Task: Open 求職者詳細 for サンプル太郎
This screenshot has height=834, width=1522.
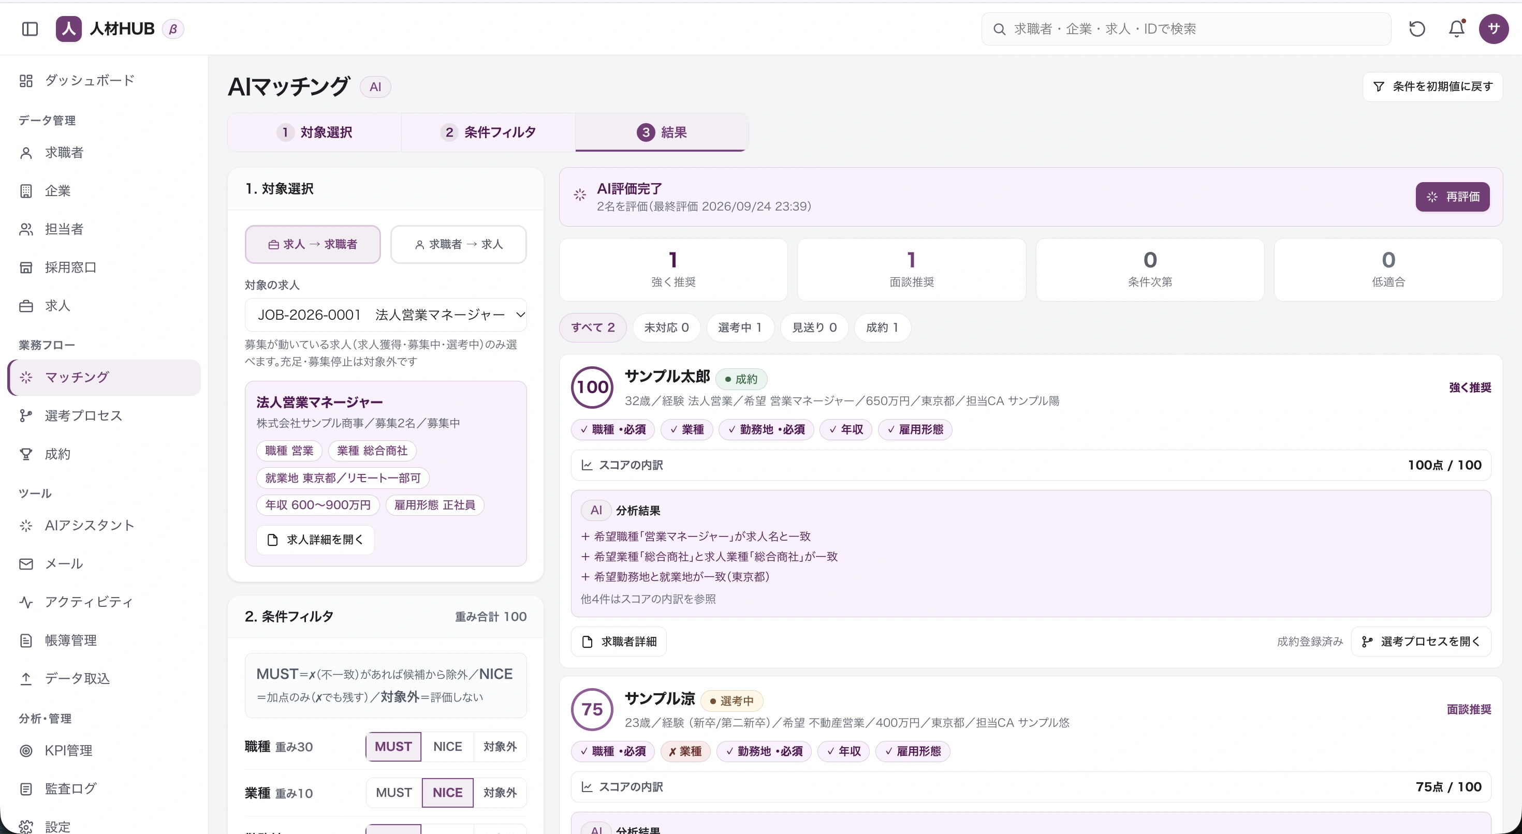Action: [619, 642]
